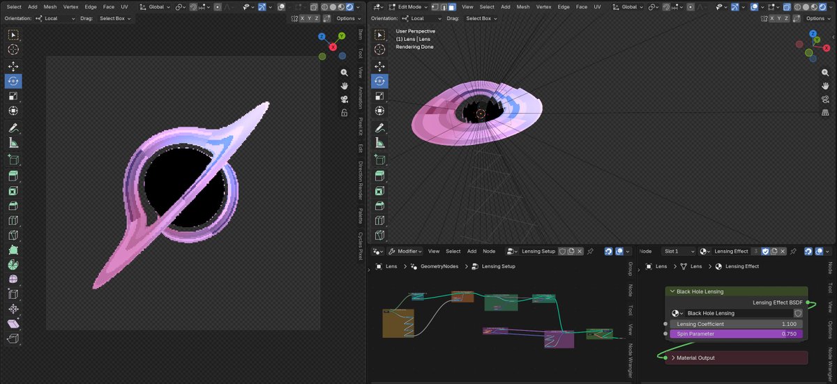
Task: Open Node Wrangler tab in shader editor sidebar
Action: point(830,364)
